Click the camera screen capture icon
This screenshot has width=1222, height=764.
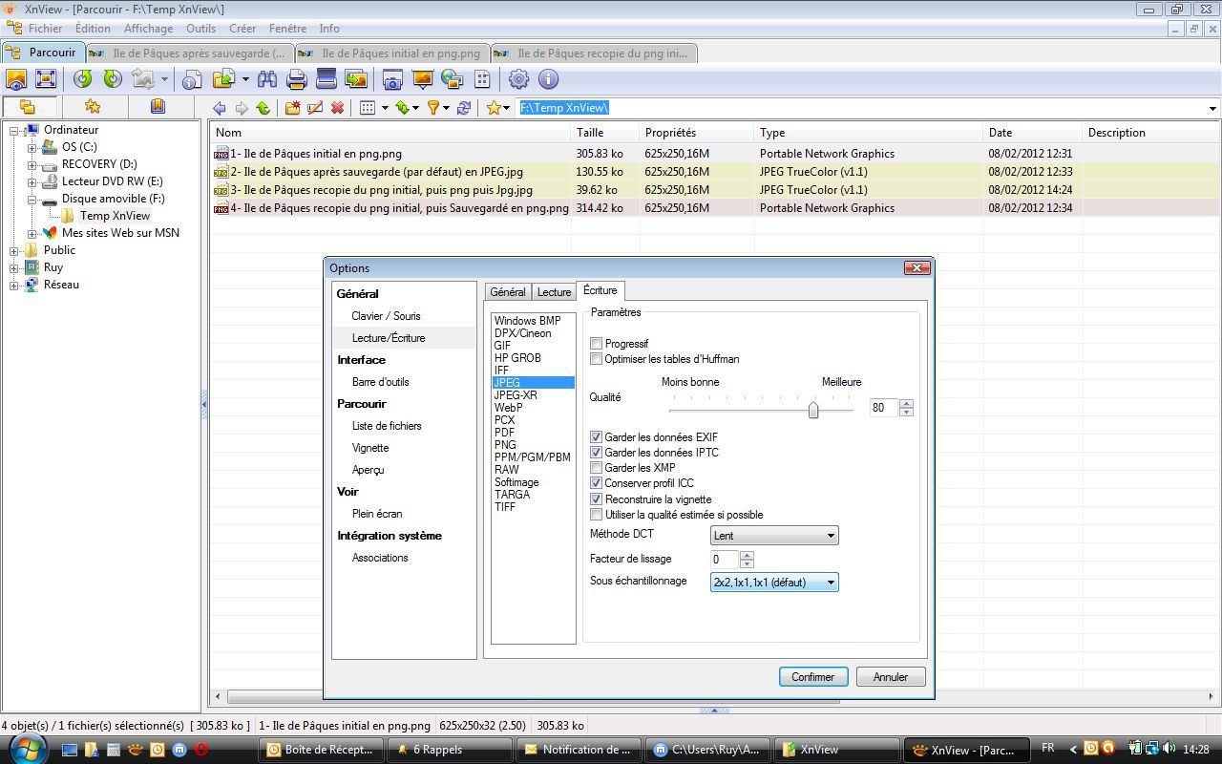392,79
